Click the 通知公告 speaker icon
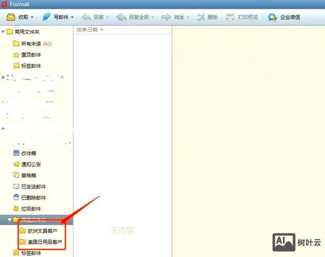The width and height of the screenshot is (325, 257). (16, 164)
